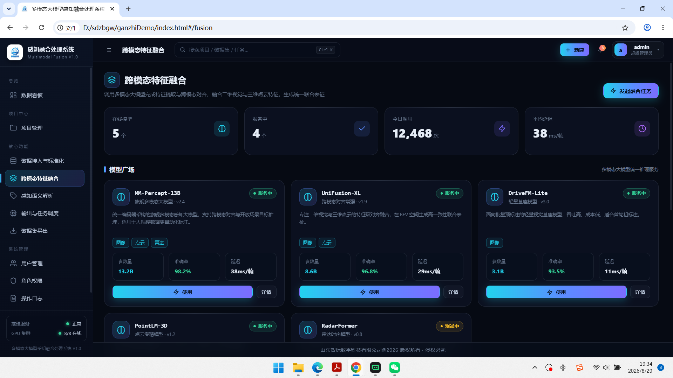Reload the browser page

tap(41, 28)
